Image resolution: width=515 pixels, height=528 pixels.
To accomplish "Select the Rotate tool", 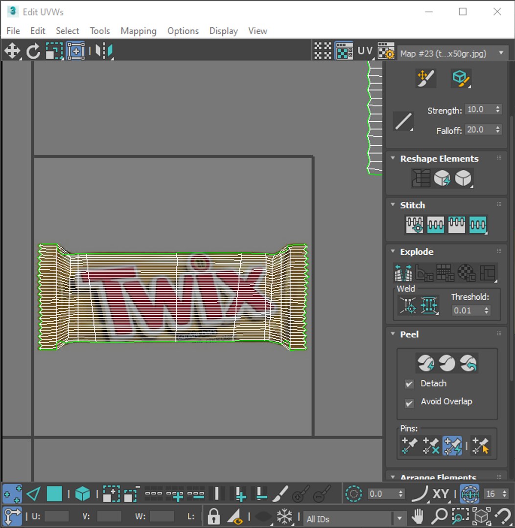I will [33, 51].
